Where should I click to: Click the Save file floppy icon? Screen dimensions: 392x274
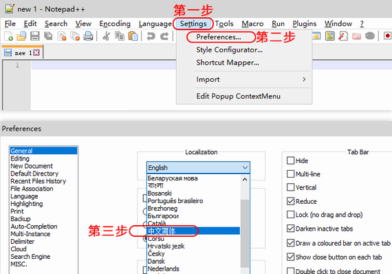click(35, 36)
